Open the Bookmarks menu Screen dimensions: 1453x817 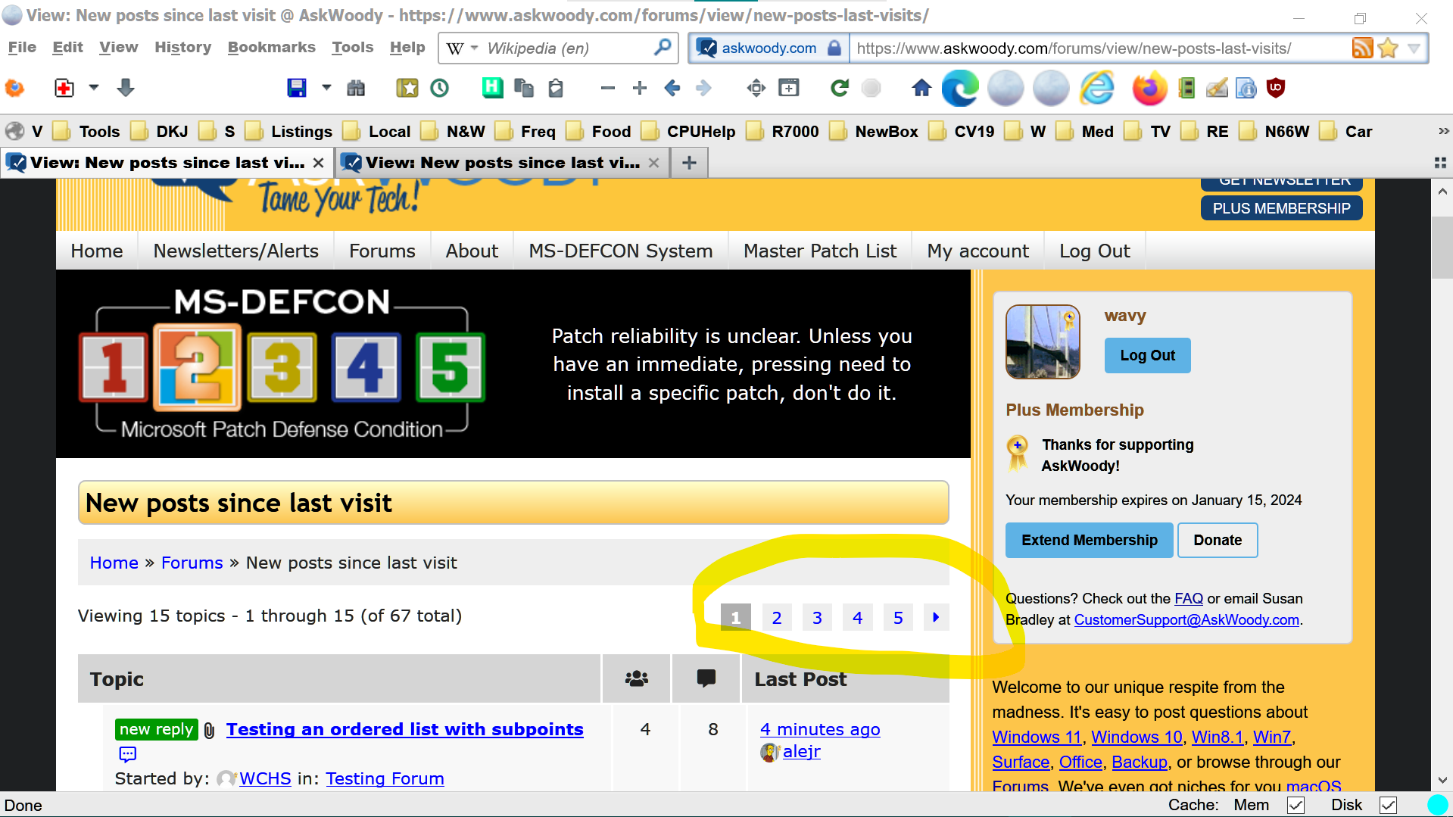271,47
